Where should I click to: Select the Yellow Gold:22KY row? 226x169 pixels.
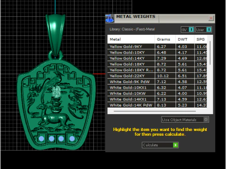click(x=157, y=76)
